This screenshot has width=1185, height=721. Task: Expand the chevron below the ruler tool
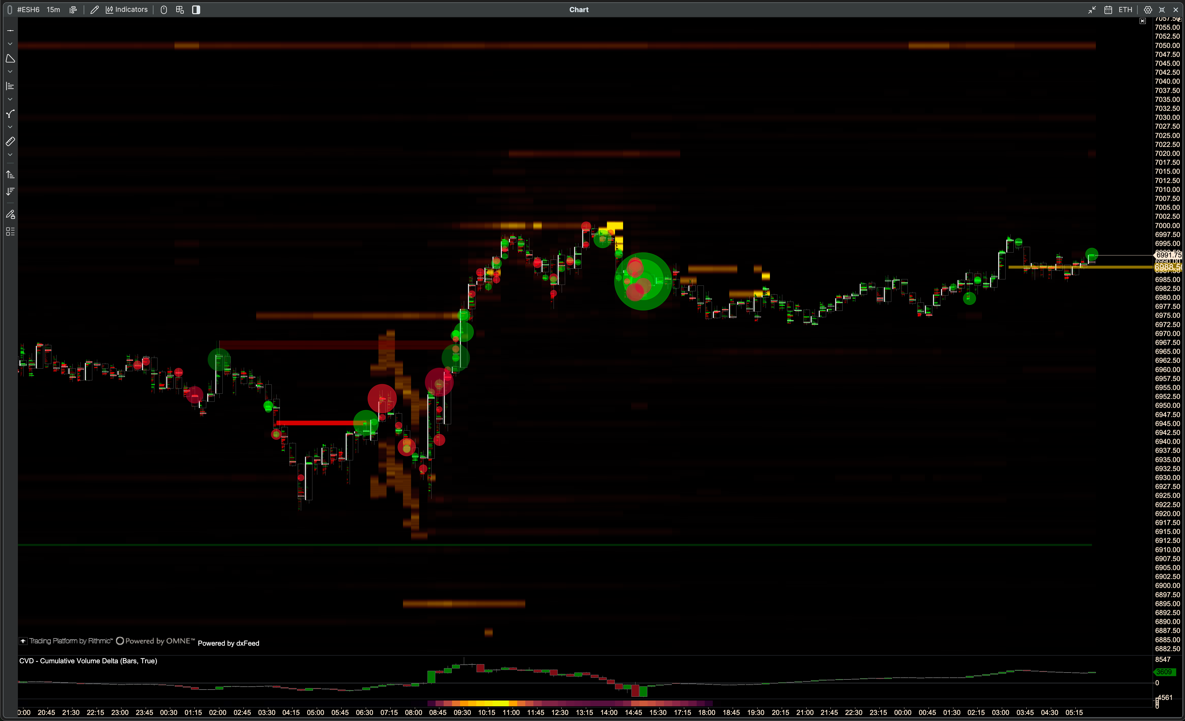[10, 154]
